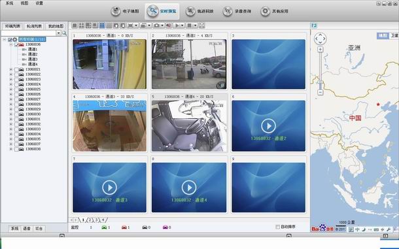Image resolution: width=399 pixels, height=249 pixels.
Task: Open the terminal search combo box dropdown
Action: [x=58, y=33]
